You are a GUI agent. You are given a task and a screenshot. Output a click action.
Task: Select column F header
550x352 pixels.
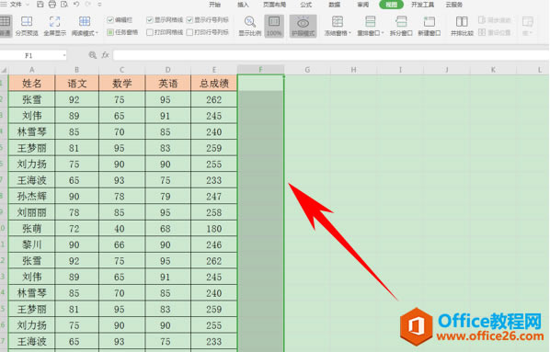[260, 70]
